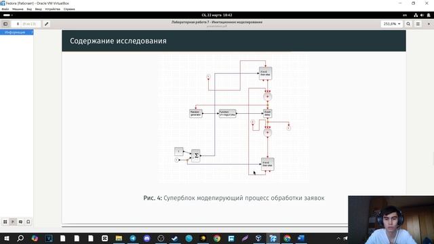Open the dark V application in taskbar
This screenshot has width=434, height=244.
[x=49, y=238]
